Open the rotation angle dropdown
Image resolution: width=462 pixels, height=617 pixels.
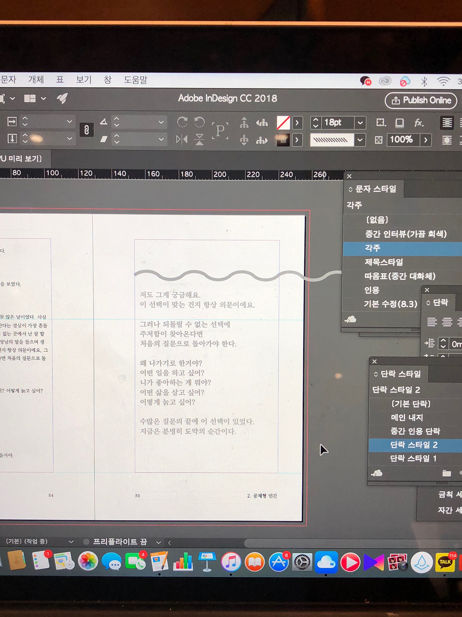161,122
